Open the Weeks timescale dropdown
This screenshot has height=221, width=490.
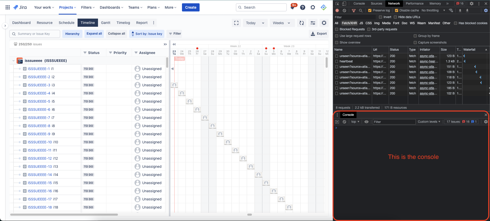click(x=281, y=23)
